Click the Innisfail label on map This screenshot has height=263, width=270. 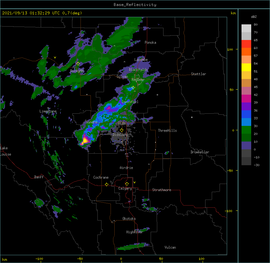tap(130, 102)
